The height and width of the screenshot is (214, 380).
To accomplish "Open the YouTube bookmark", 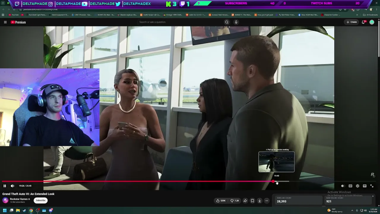I will (14, 15).
